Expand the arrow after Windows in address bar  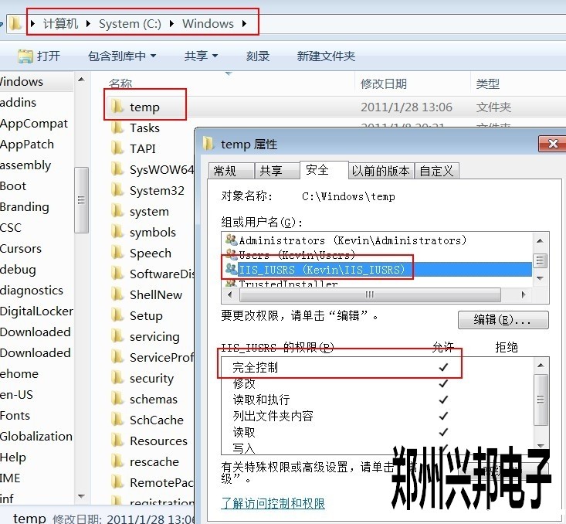tap(245, 24)
